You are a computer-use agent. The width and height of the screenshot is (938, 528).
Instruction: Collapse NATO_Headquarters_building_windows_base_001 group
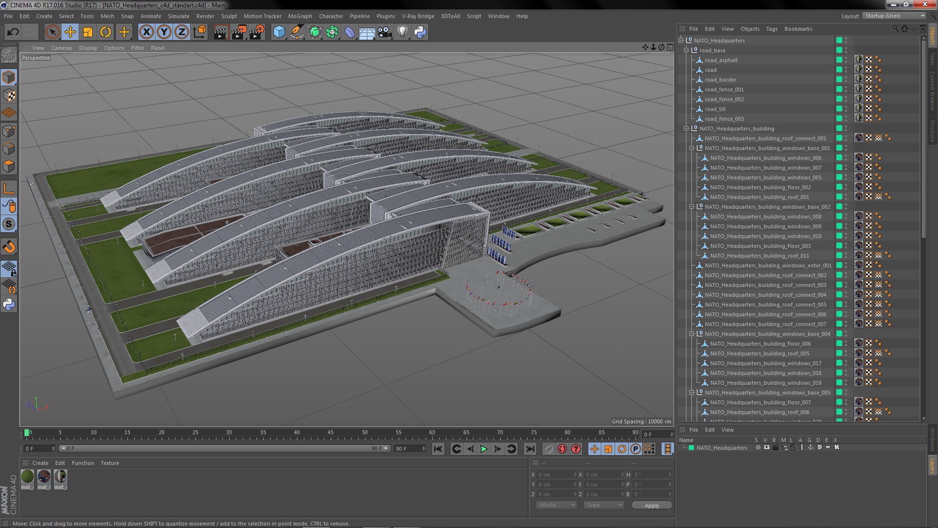(692, 148)
